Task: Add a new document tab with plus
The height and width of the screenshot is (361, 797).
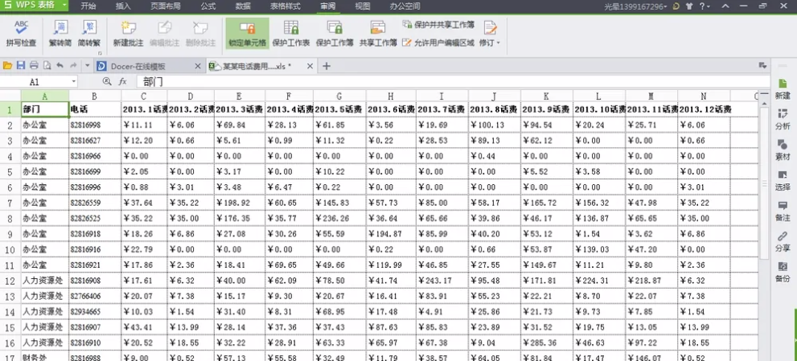Action: point(327,66)
